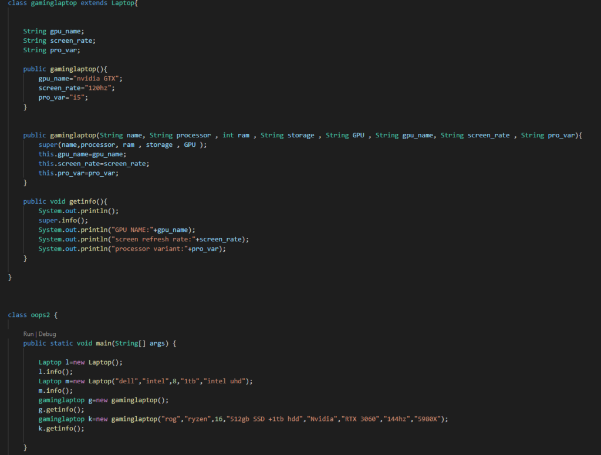The width and height of the screenshot is (601, 455).
Task: Click the 'this.screen_rate=screen_rate;' assignment
Action: (x=93, y=164)
